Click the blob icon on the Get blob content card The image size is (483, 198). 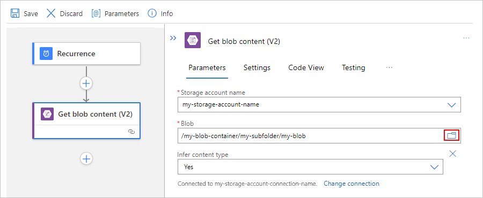tap(47, 114)
